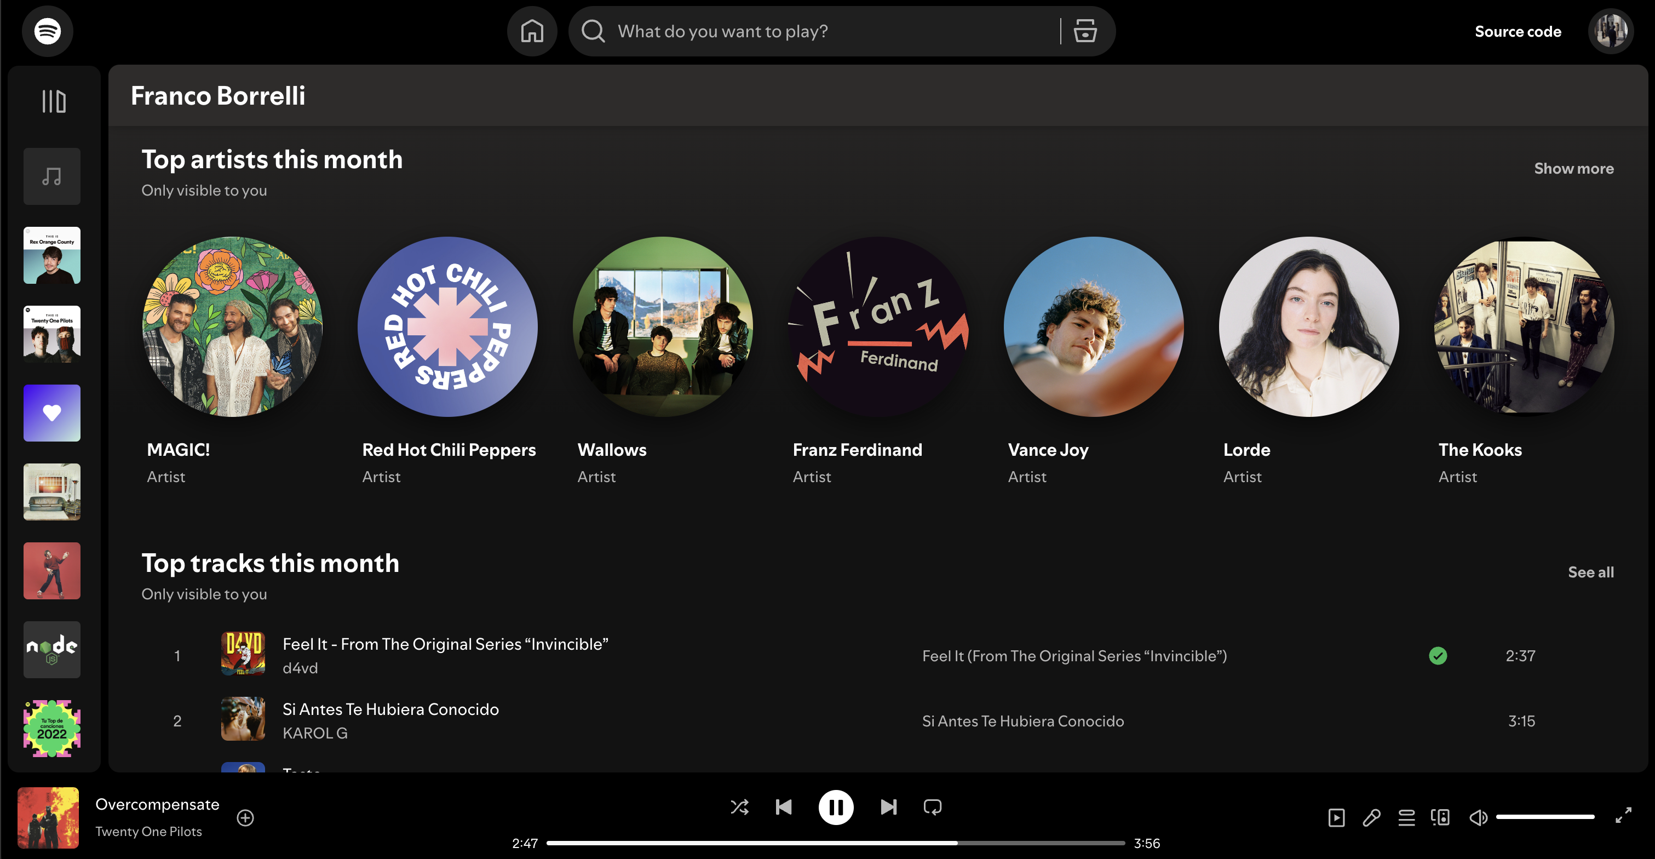The image size is (1655, 859).
Task: Click See all for top tracks
Action: (1590, 572)
